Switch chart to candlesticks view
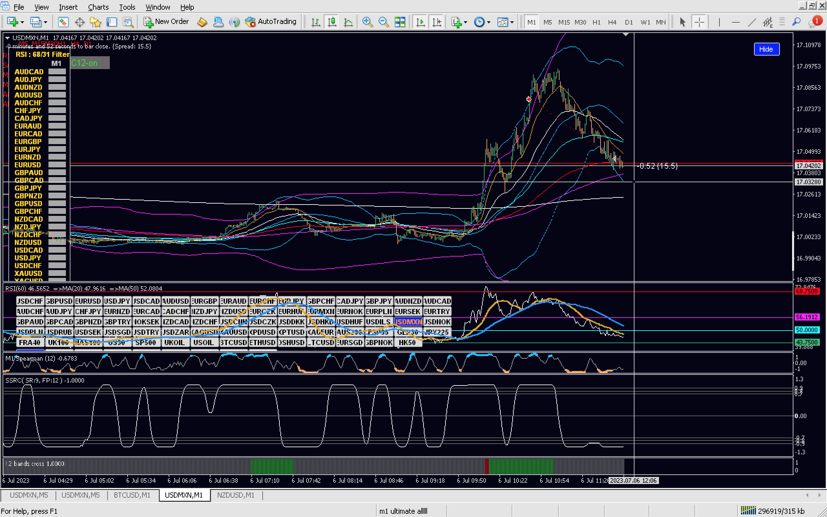 [x=332, y=22]
